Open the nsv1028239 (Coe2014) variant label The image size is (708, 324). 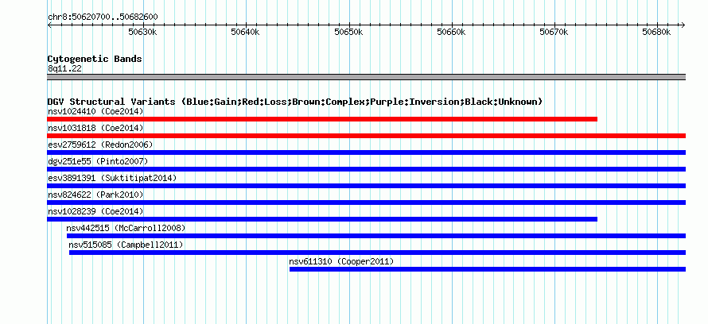95,211
